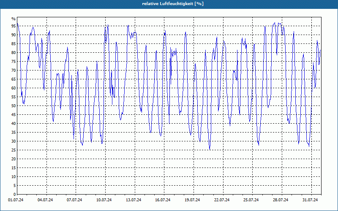Click the date label '22.07.24'
338x211 pixels.
(x=222, y=200)
